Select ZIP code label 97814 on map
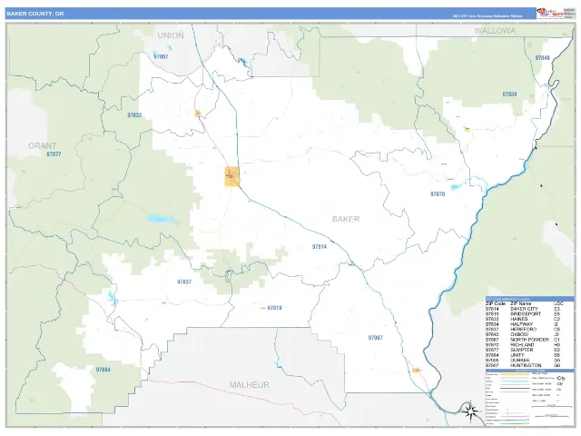This screenshot has width=581, height=436. point(320,246)
